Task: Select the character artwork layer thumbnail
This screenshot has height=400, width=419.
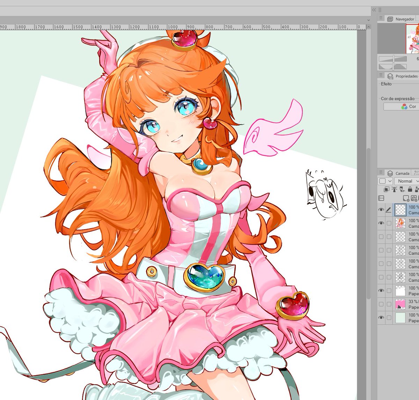Action: tap(400, 223)
